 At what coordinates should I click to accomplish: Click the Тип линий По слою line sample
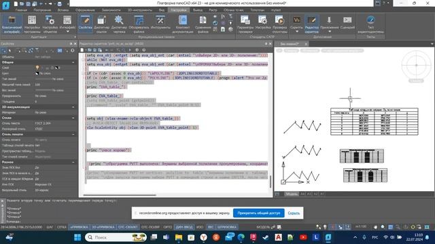pyautogui.click(x=43, y=79)
